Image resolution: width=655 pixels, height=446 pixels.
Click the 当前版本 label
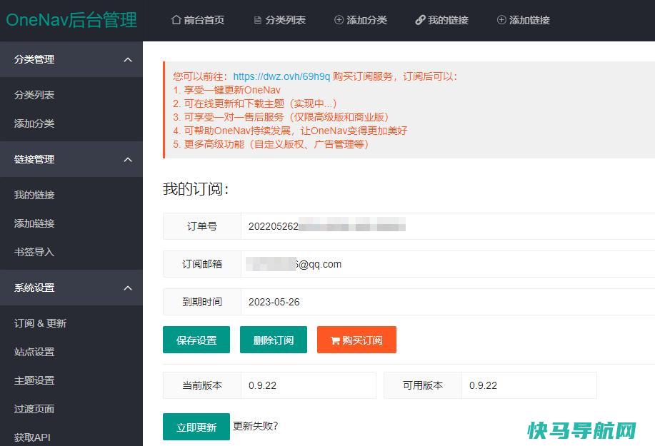coord(202,385)
